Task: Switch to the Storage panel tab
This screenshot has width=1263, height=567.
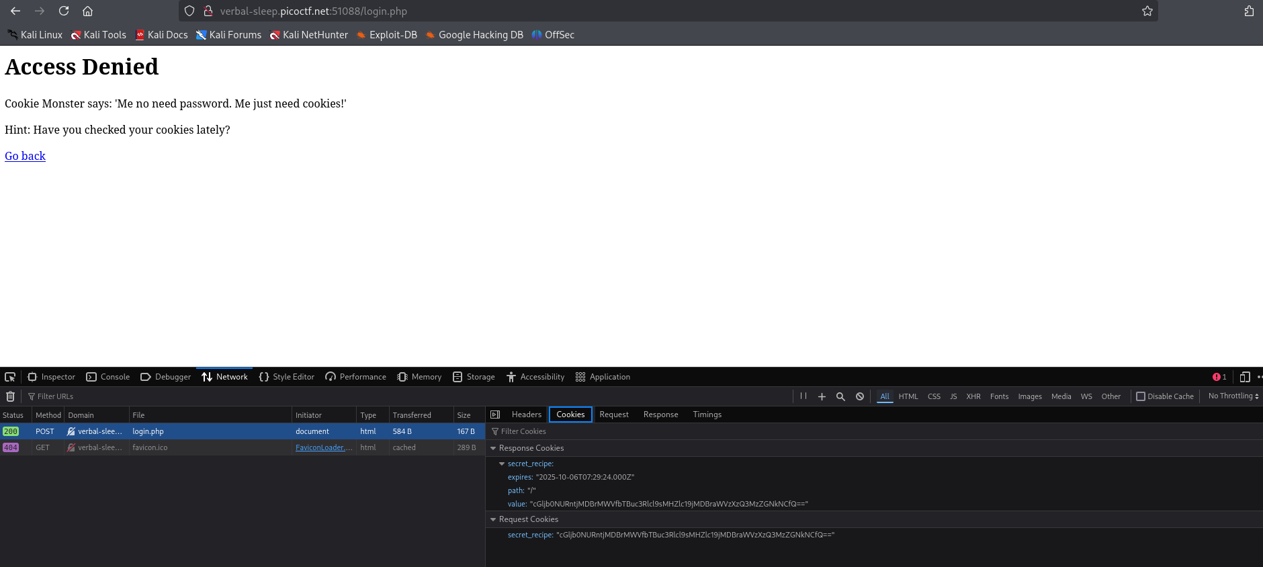Action: coord(474,377)
